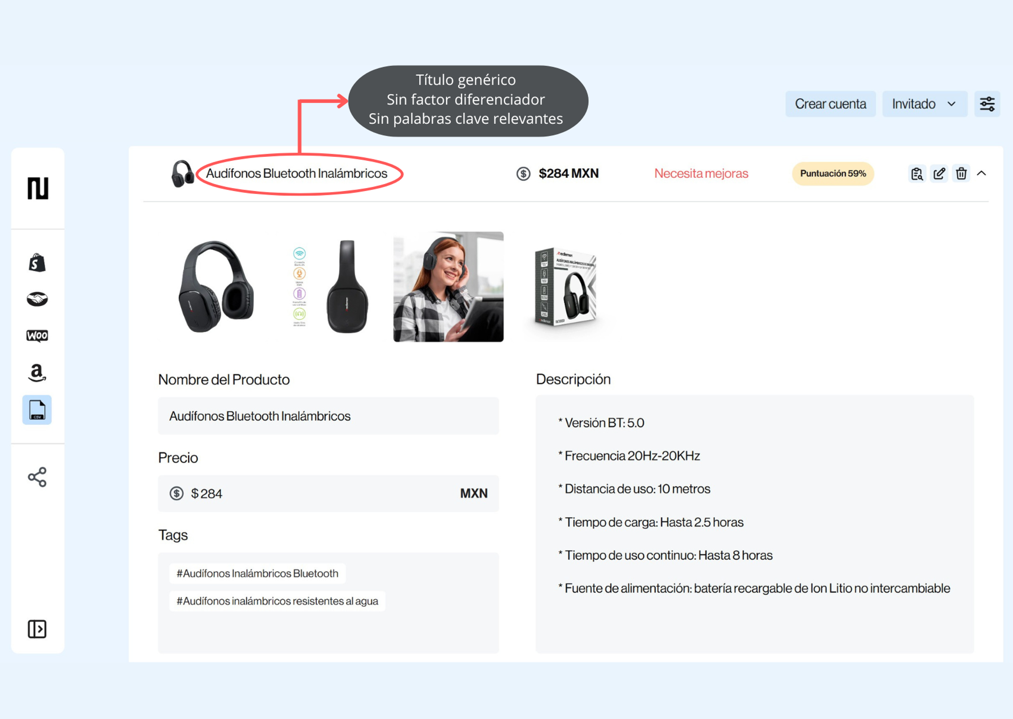Image resolution: width=1013 pixels, height=719 pixels.
Task: Click the Precio $284 input field
Action: click(x=328, y=493)
